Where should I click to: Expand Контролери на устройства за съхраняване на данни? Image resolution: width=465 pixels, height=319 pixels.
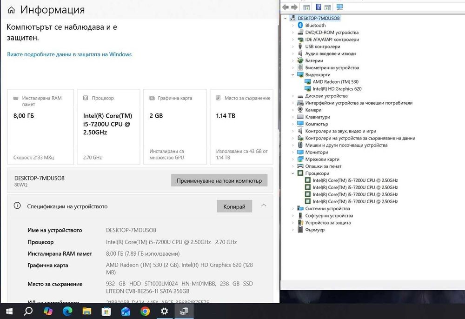[292, 138]
